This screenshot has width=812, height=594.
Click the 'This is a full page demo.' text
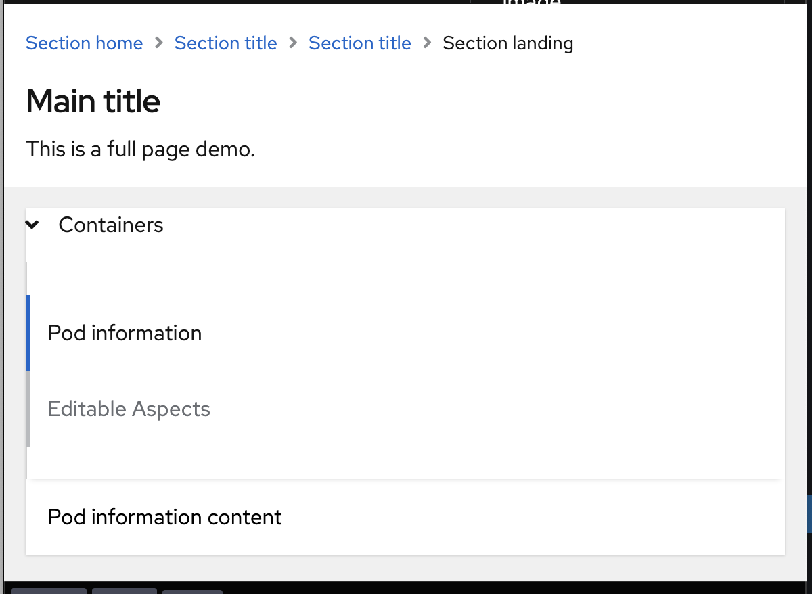[x=140, y=149]
